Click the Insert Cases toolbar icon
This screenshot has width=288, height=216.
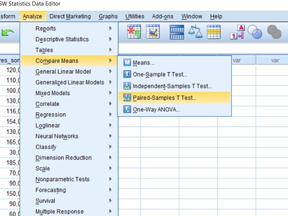pos(134,32)
